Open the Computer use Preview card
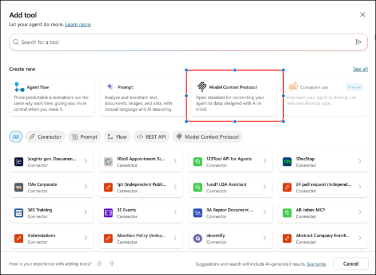 coord(326,96)
